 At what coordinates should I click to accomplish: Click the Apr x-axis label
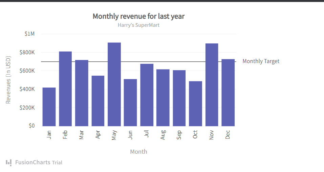tap(98, 135)
